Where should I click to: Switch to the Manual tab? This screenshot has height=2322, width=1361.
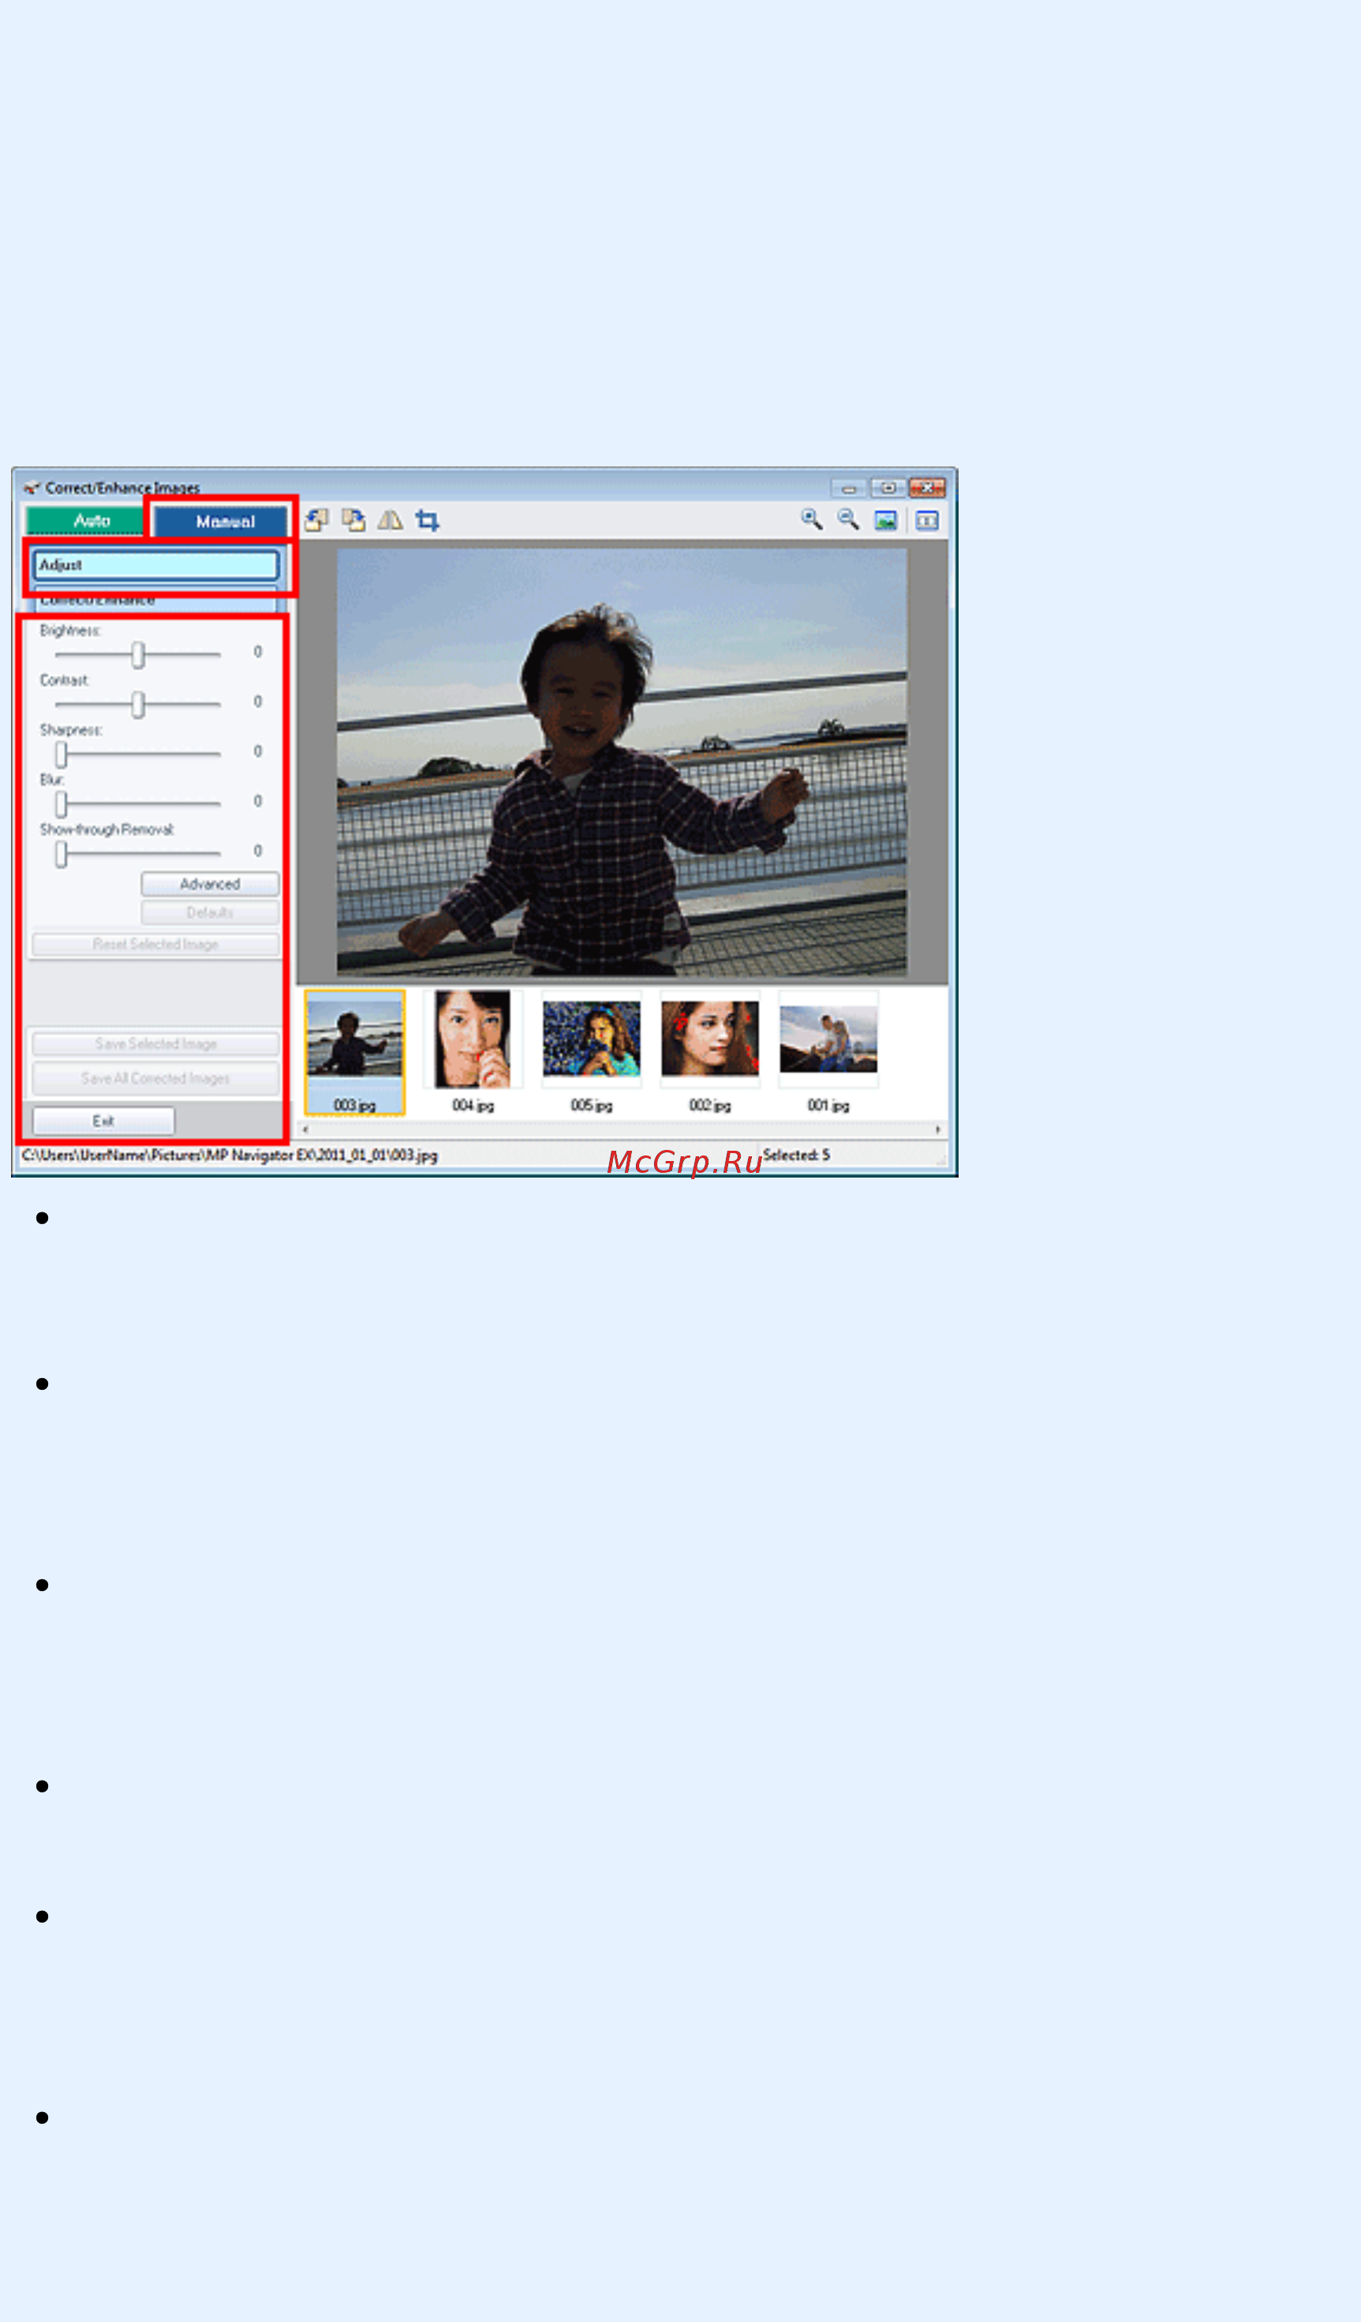point(221,521)
